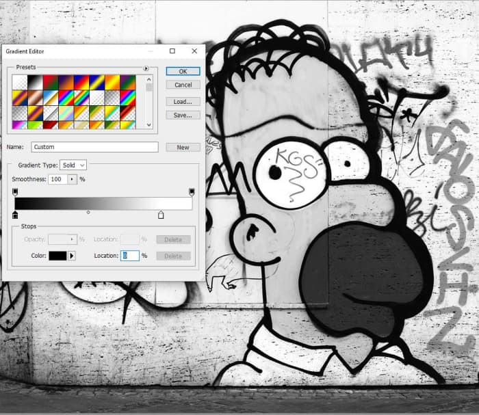The height and width of the screenshot is (415, 479).
Task: Click the presets scrollbar up arrow
Action: pos(148,79)
